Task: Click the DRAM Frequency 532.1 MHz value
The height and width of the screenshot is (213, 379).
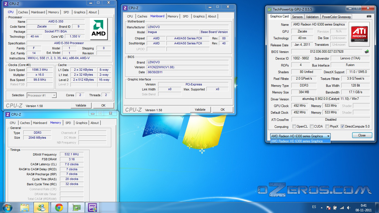Action: (72, 154)
